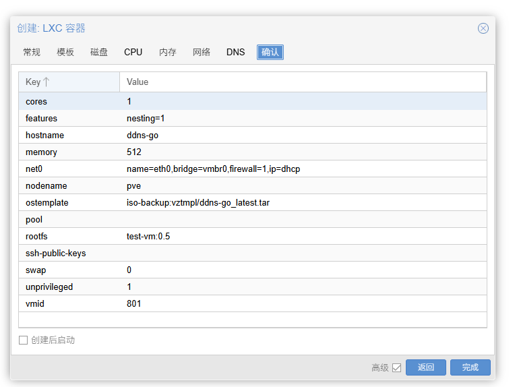The height and width of the screenshot is (387, 517).
Task: Click the 返回 back button
Action: (x=425, y=367)
